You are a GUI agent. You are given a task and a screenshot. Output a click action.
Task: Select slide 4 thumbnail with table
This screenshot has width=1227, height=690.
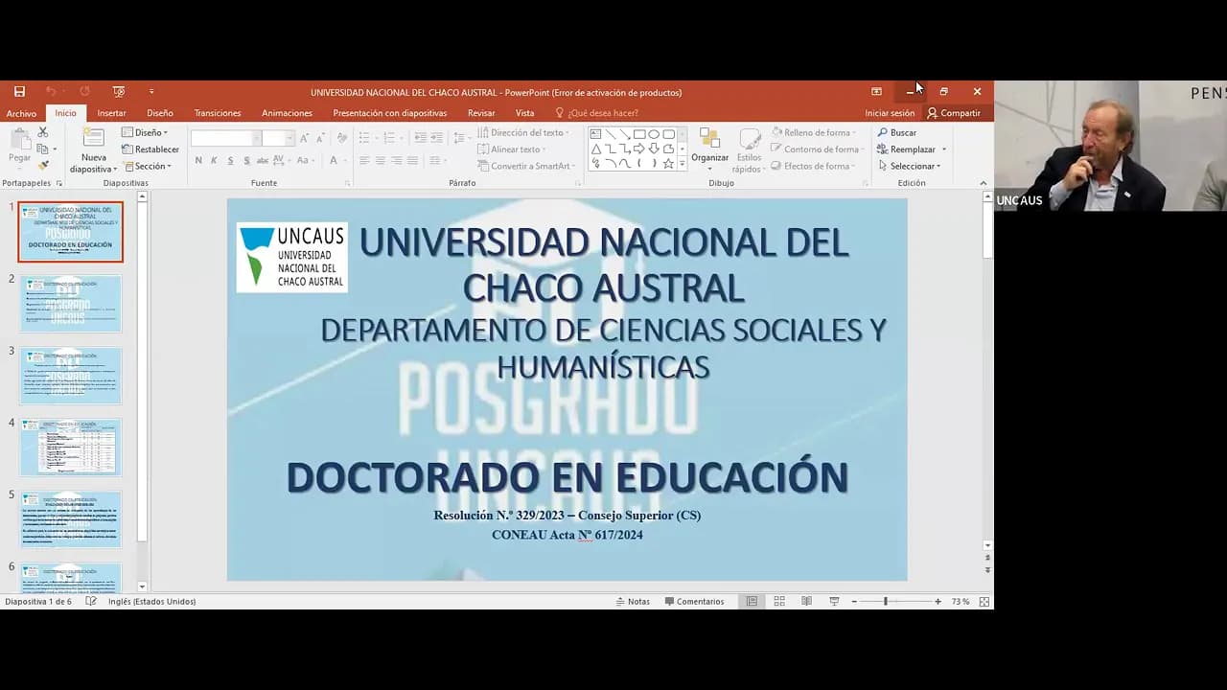pyautogui.click(x=71, y=447)
